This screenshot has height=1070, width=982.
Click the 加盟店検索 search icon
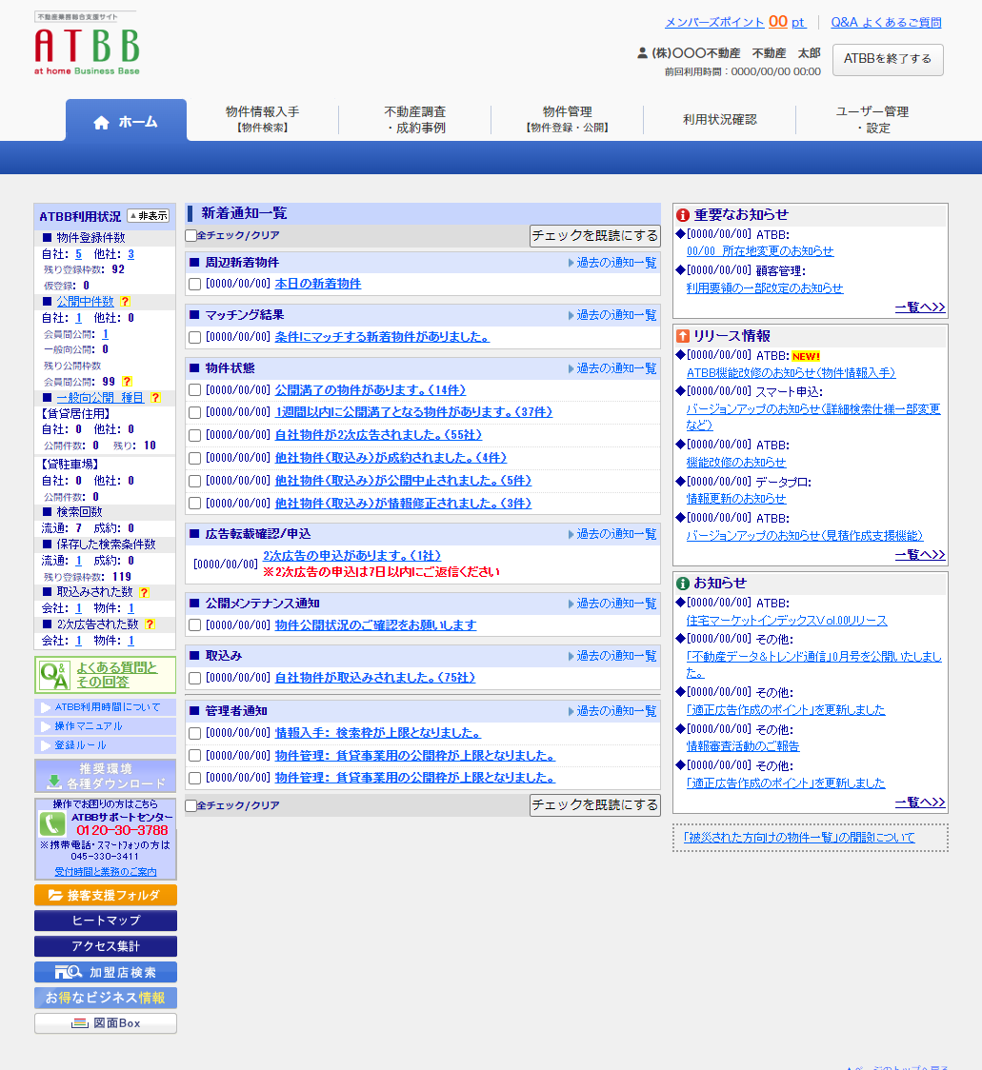click(x=69, y=972)
